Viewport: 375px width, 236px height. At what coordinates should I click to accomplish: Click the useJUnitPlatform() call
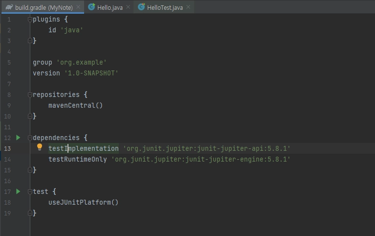click(x=83, y=202)
